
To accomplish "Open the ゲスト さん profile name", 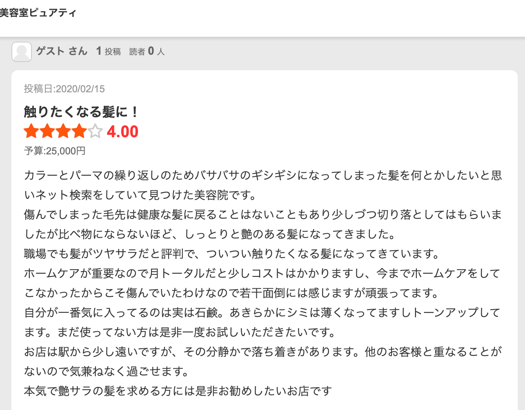I will click(62, 51).
